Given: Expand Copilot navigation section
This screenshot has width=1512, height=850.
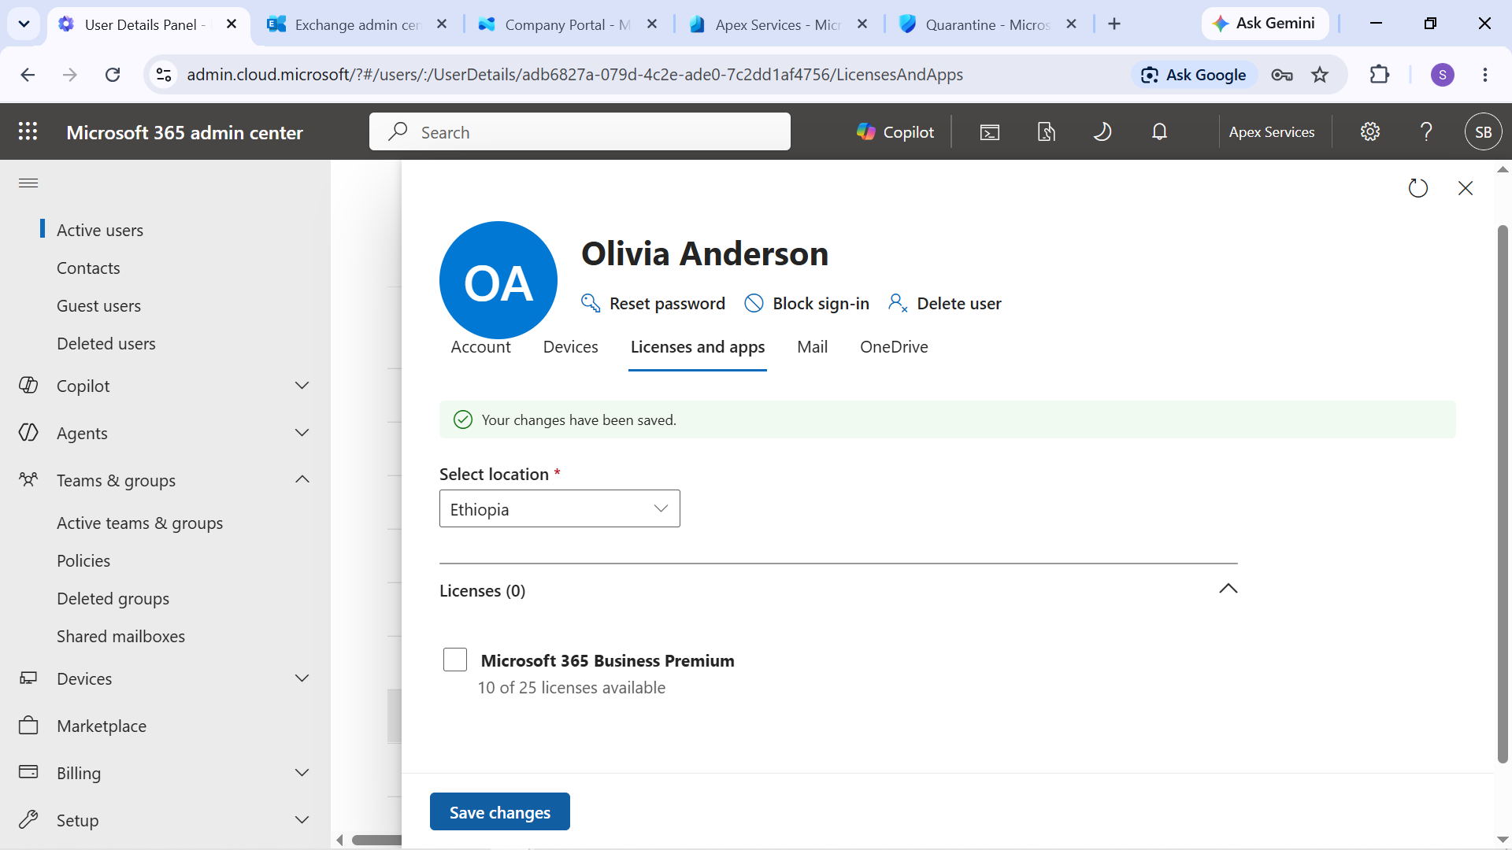Looking at the screenshot, I should coord(302,386).
